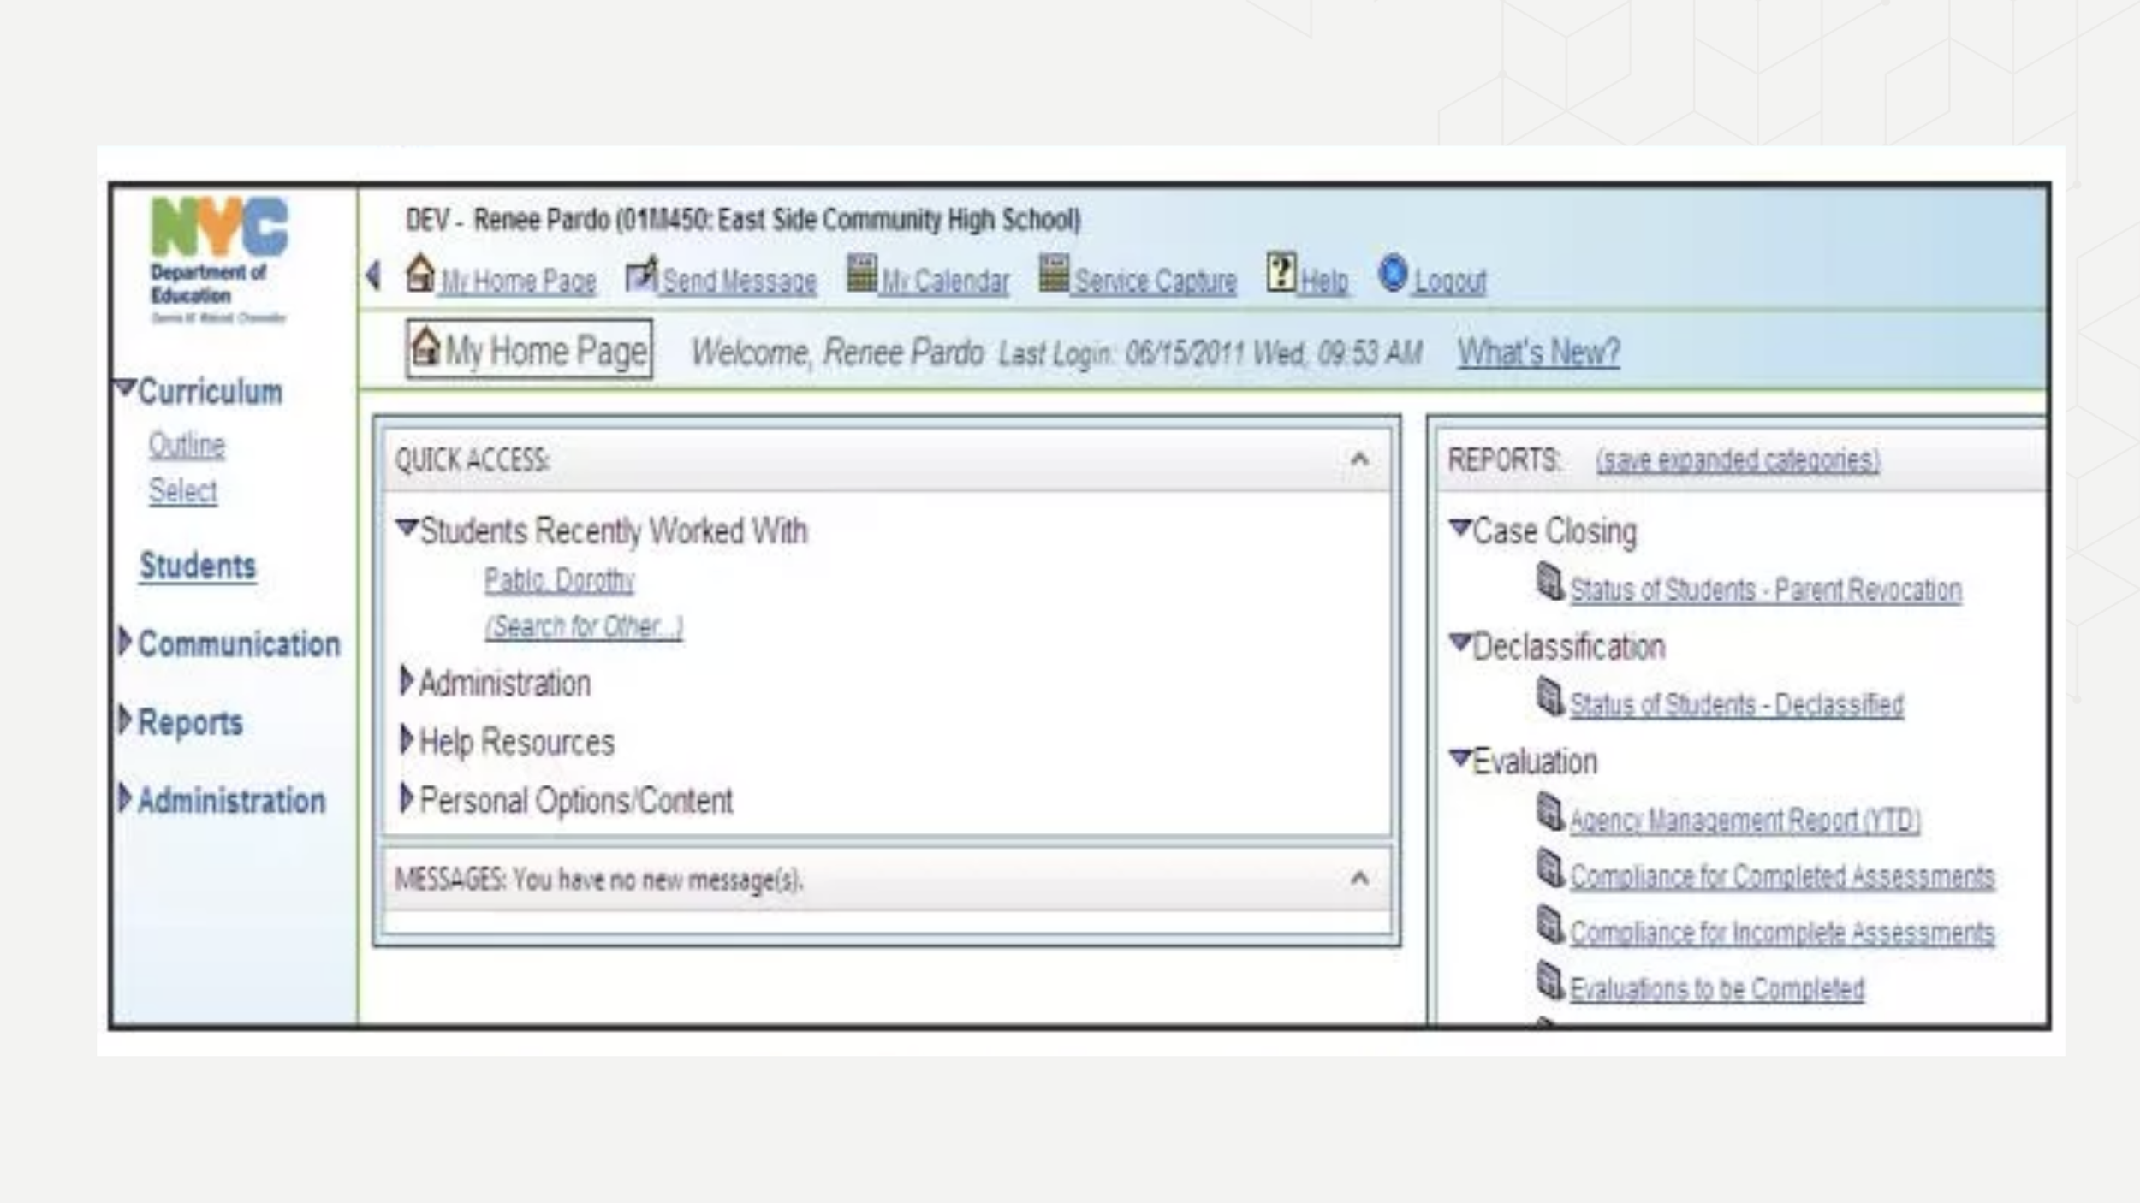Click the Service Capture icon
The width and height of the screenshot is (2140, 1203).
pos(1054,274)
